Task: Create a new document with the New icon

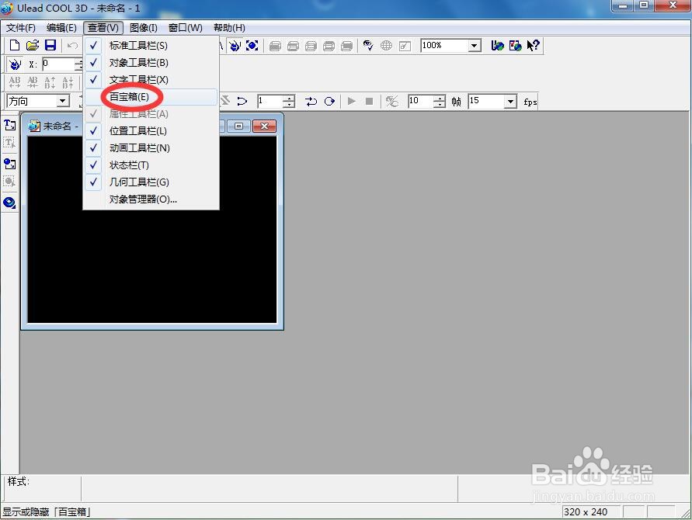Action: (15, 45)
